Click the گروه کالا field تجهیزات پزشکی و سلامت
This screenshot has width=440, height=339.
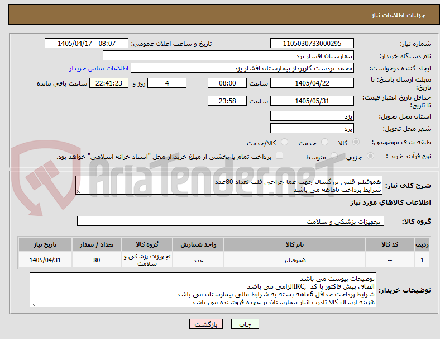pyautogui.click(x=231, y=221)
